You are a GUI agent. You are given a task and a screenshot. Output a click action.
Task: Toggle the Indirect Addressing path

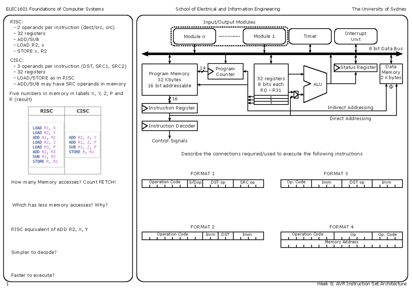coord(351,107)
